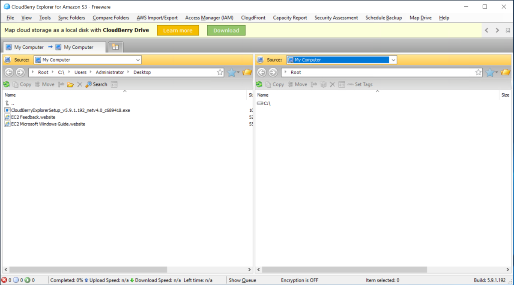
Task: Open the CloudFront menu
Action: pyautogui.click(x=253, y=18)
